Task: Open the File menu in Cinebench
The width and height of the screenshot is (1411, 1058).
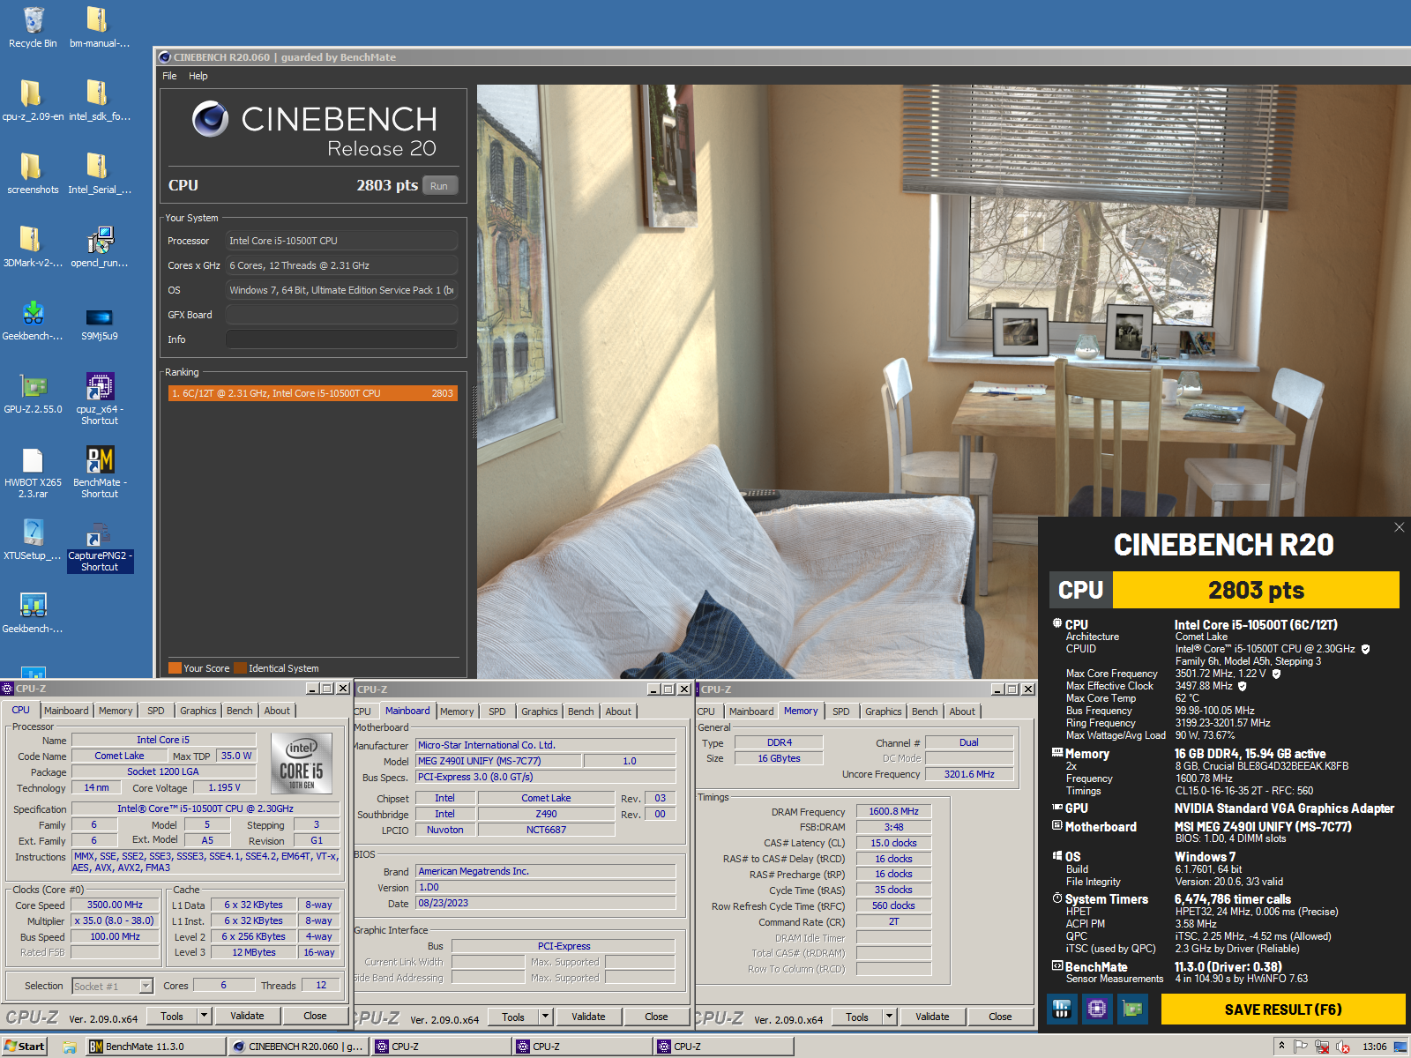Action: pos(169,76)
